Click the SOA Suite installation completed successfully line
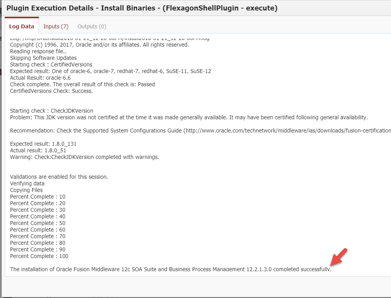 [x=171, y=269]
